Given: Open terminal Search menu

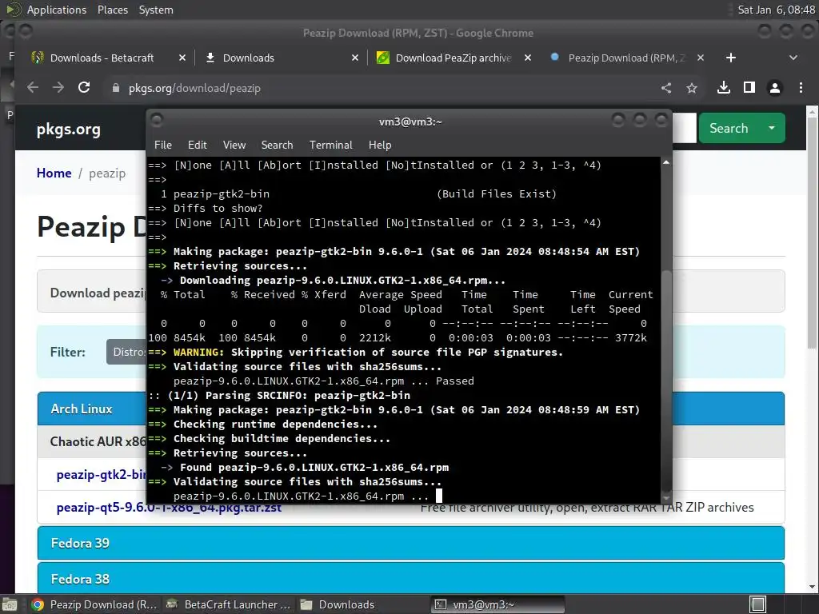Looking at the screenshot, I should coord(277,145).
